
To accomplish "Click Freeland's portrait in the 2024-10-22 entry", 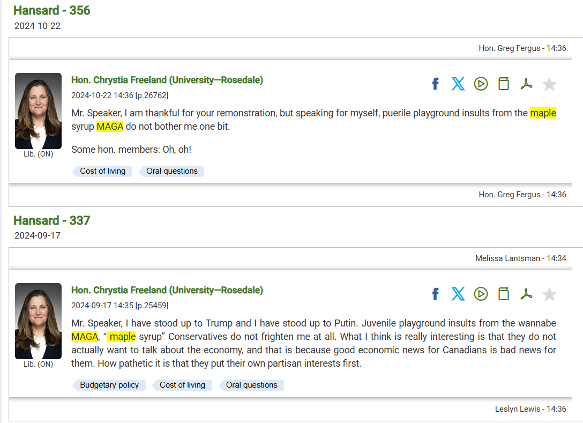I will pos(38,111).
